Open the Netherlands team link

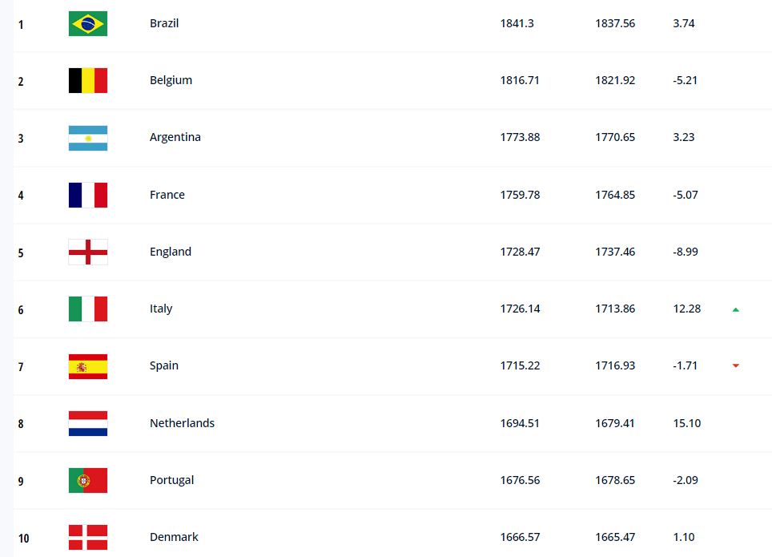point(182,423)
